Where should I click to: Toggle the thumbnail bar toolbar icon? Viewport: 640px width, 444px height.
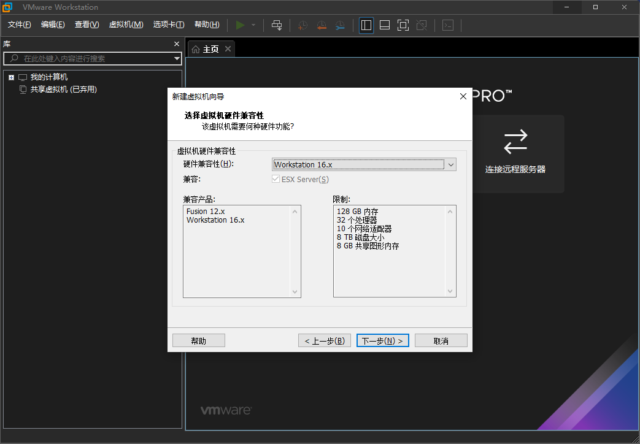tap(385, 25)
